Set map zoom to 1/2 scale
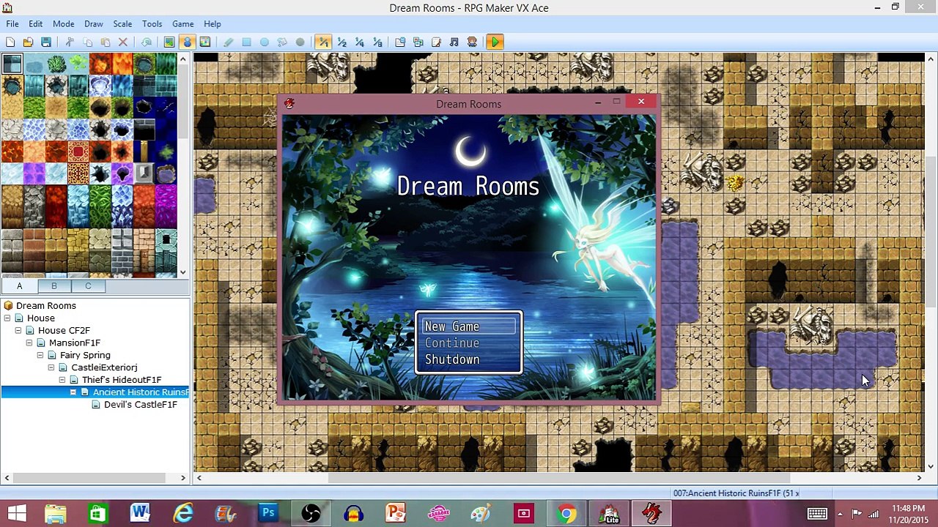The width and height of the screenshot is (938, 527). [341, 42]
